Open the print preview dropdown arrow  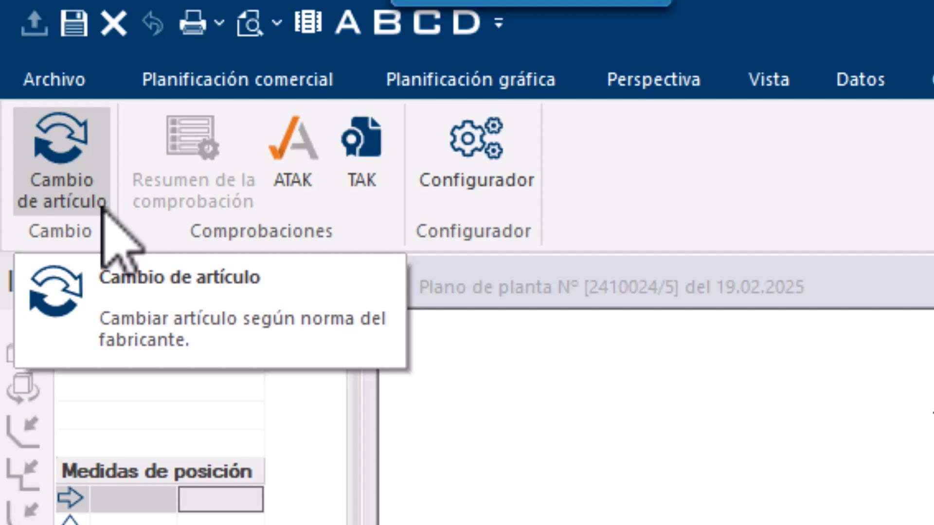pyautogui.click(x=277, y=22)
